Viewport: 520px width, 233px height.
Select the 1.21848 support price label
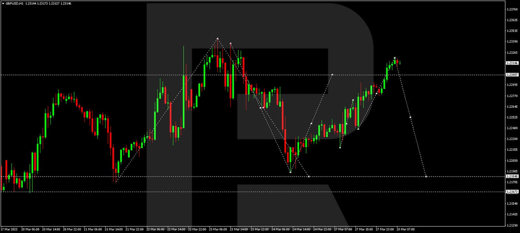point(512,177)
